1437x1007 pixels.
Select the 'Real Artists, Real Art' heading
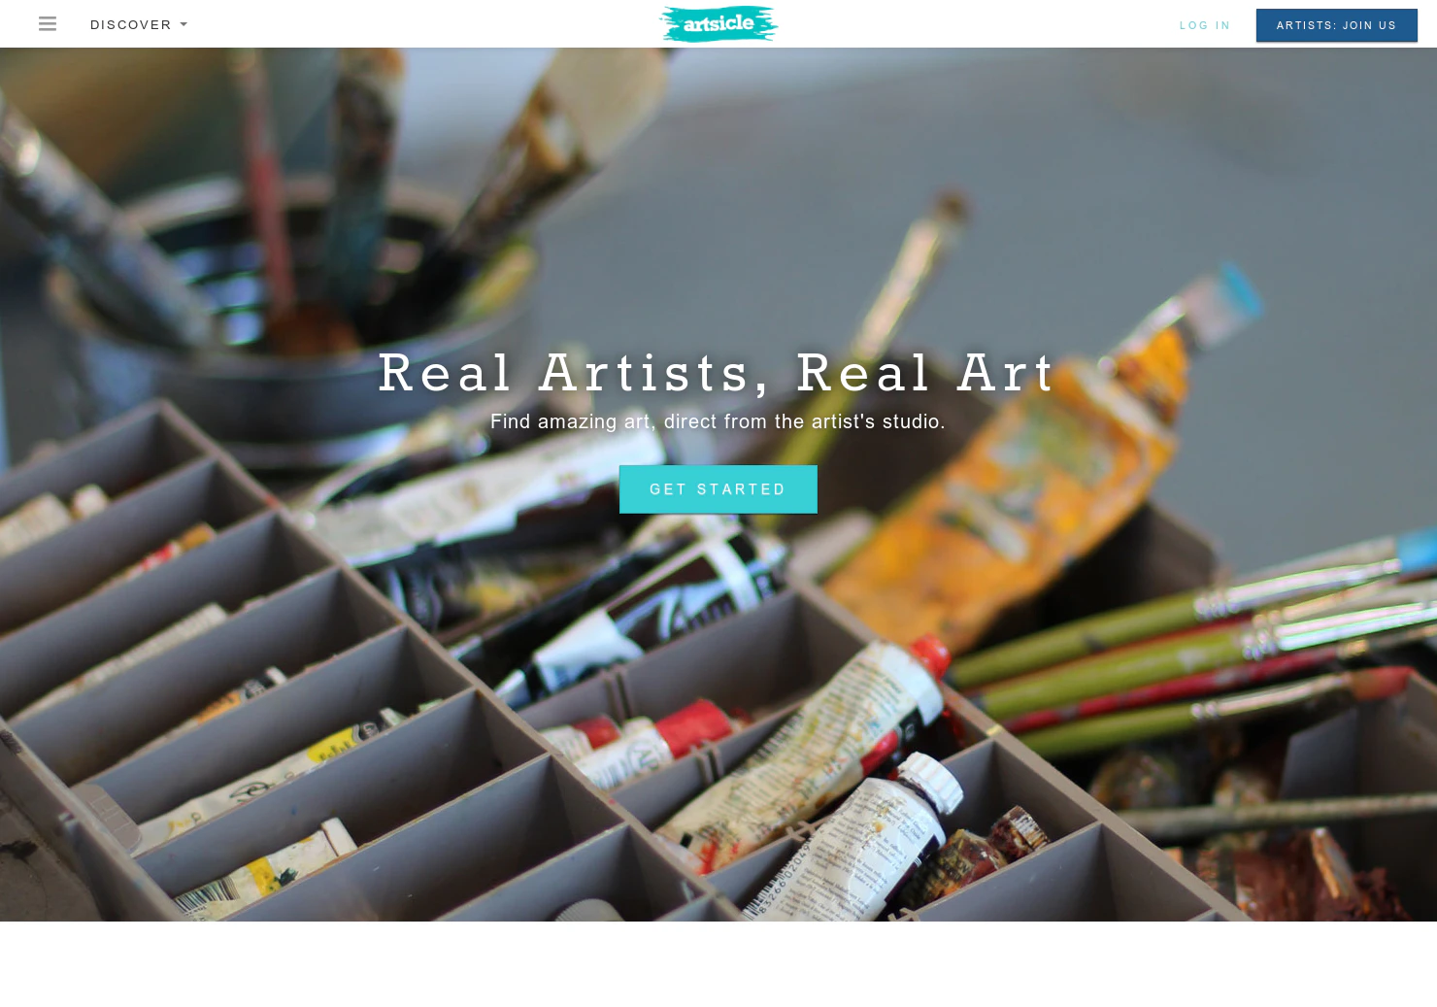tap(718, 373)
